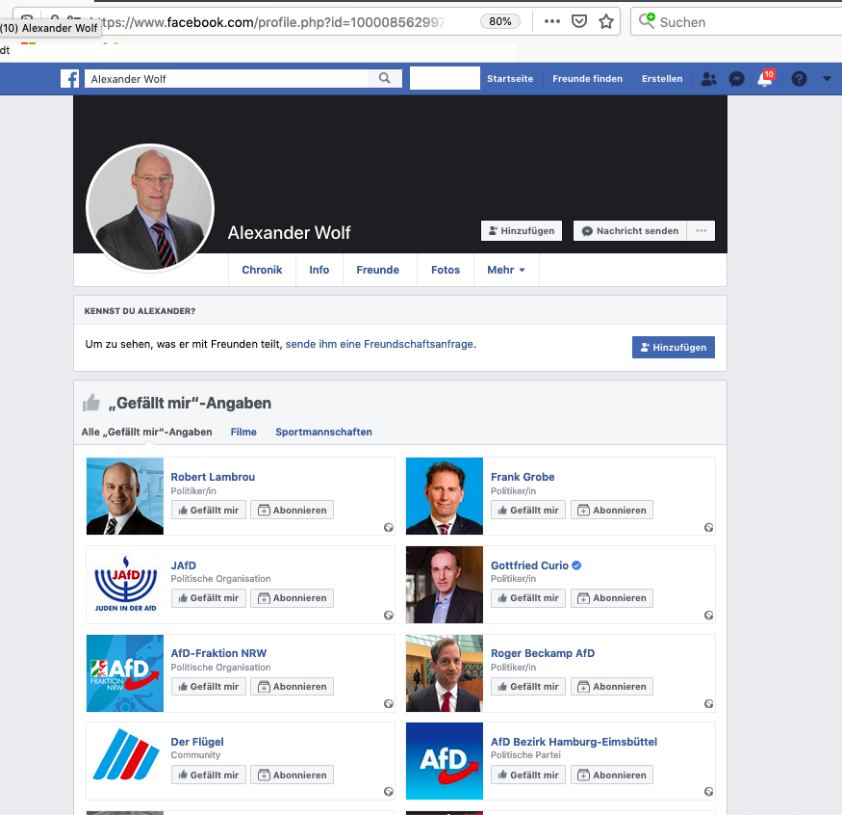Click Abonnieren for Gottfried Curio
The height and width of the screenshot is (815, 842).
coord(612,598)
